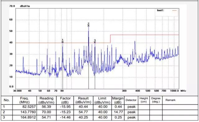Select the Detector column header

click(131, 100)
